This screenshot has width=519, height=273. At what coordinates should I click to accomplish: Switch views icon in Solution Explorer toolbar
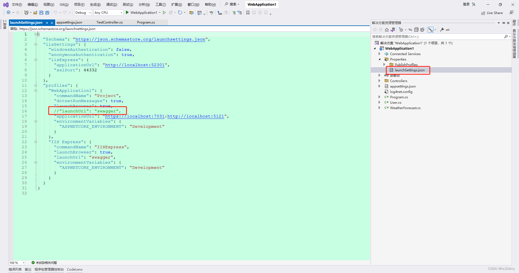click(393, 30)
